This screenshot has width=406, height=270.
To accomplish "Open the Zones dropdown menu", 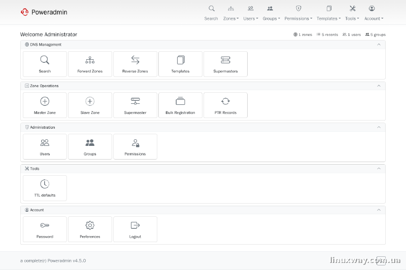I will [231, 13].
